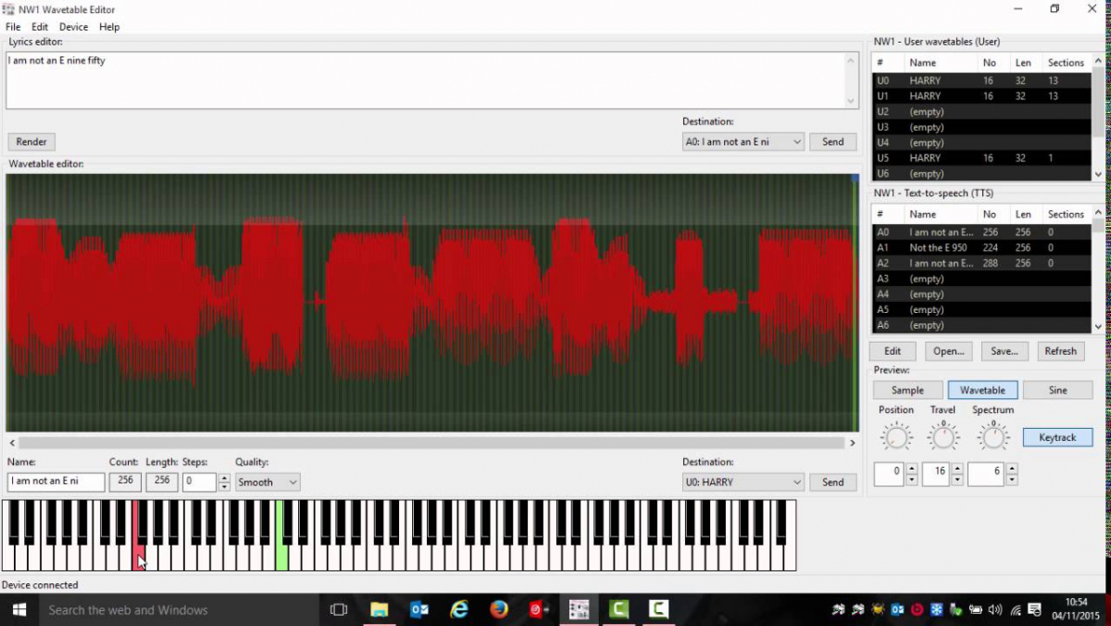Click the Refresh button
1111x626 pixels.
point(1060,351)
